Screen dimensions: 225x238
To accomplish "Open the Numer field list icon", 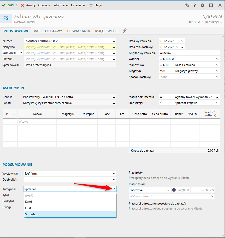I will 114,41.
